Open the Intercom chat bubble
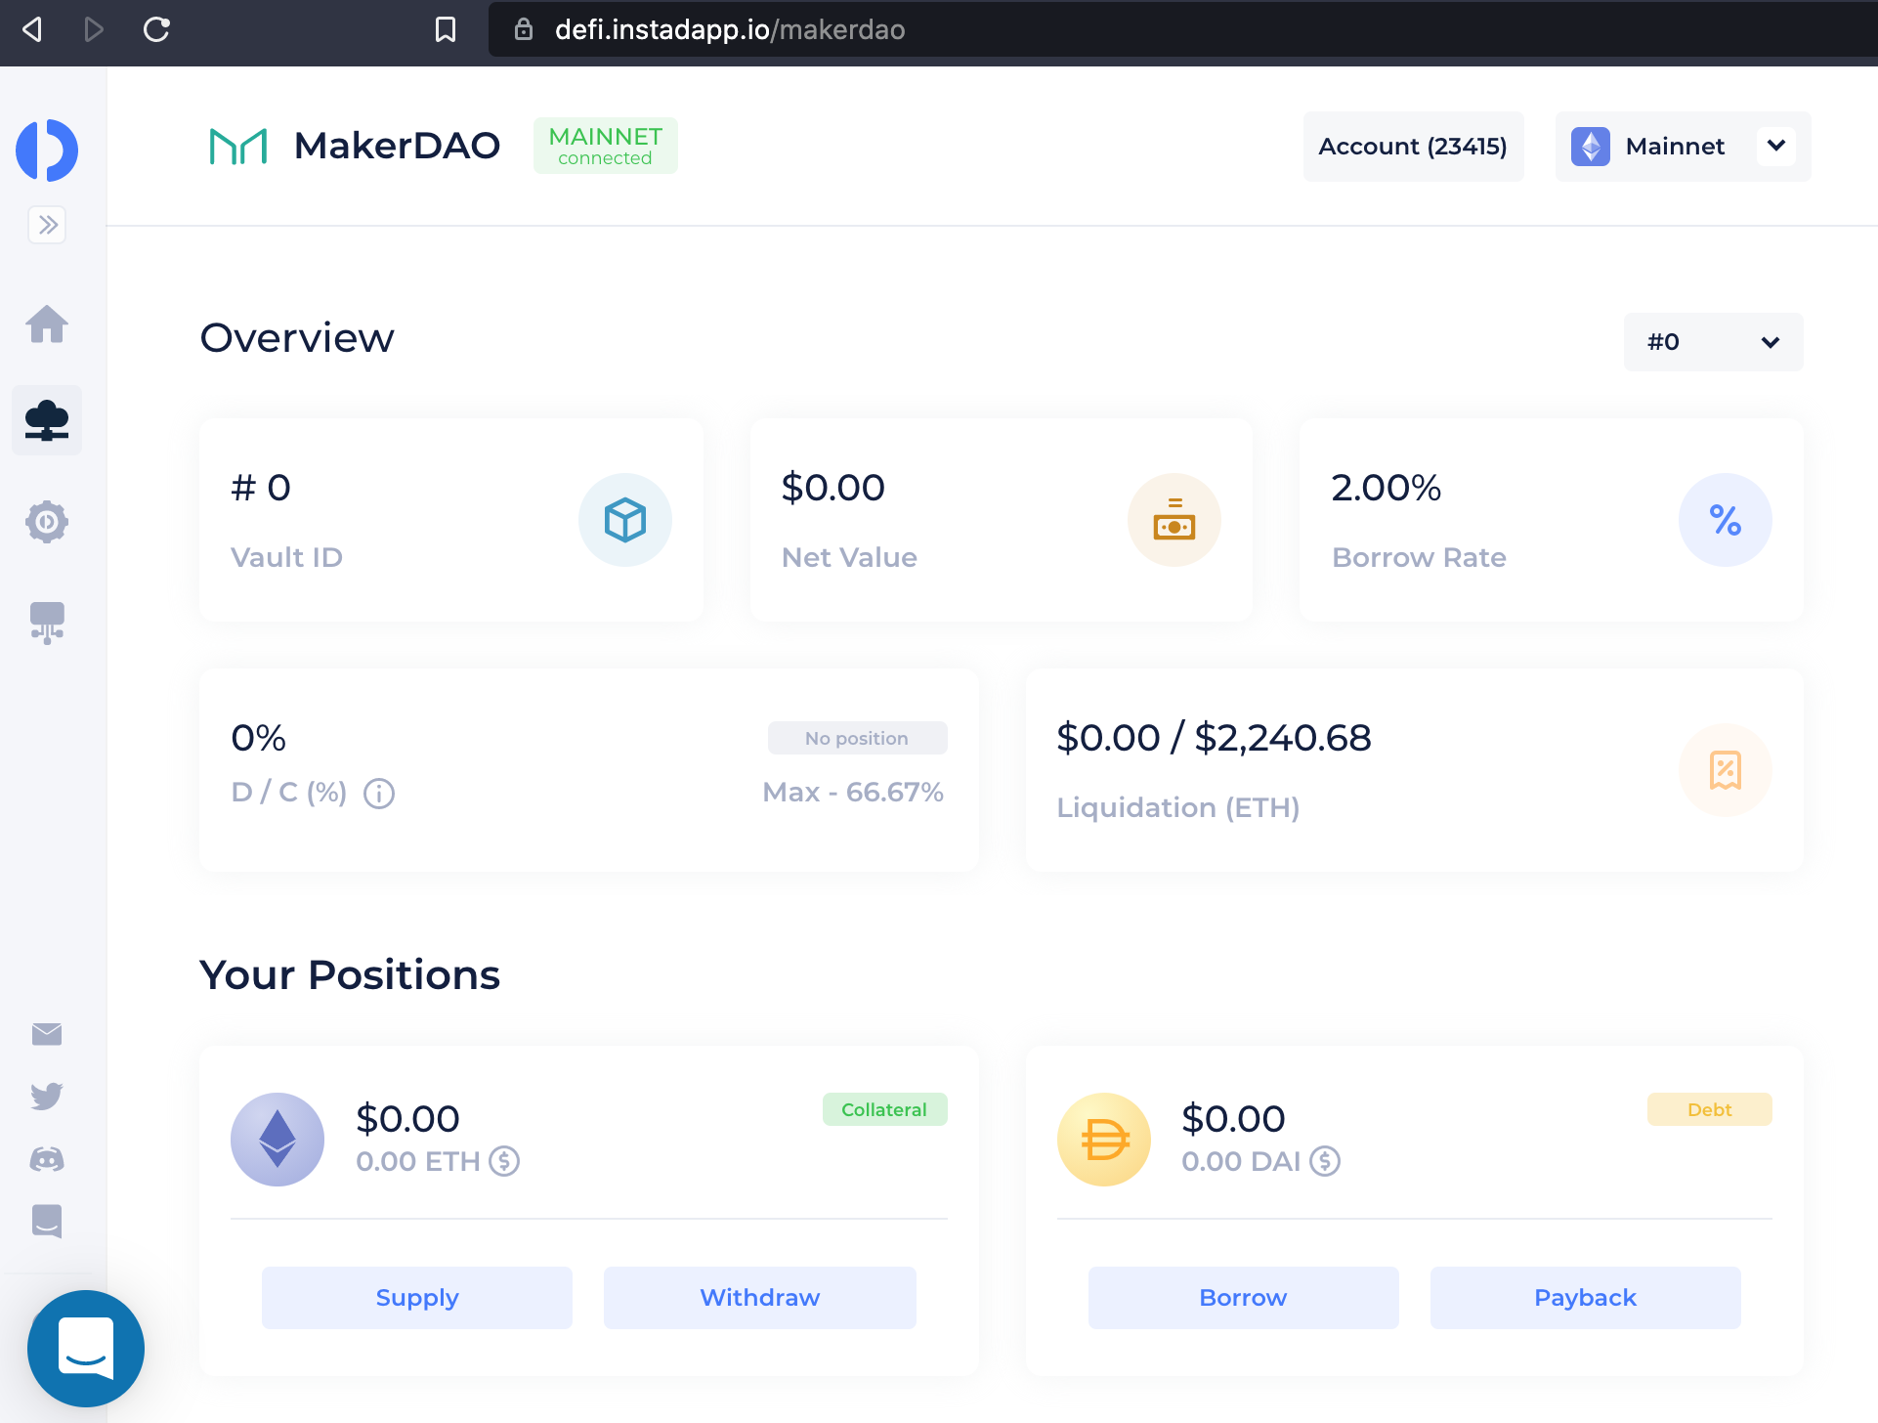Image resolution: width=1878 pixels, height=1423 pixels. [x=86, y=1349]
